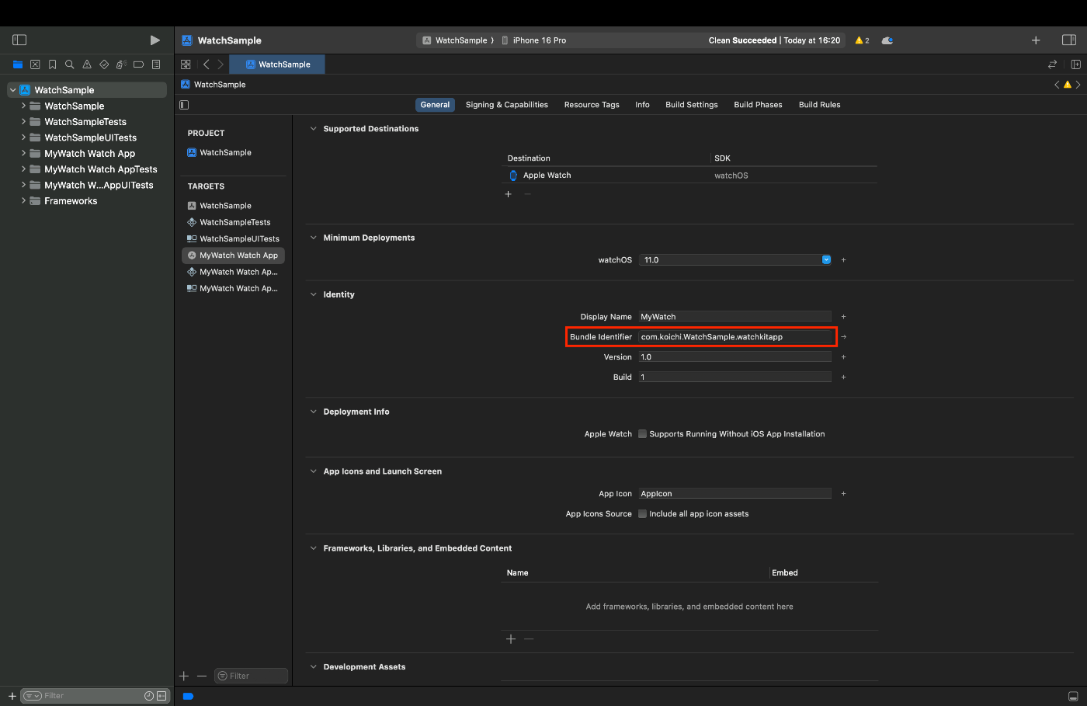The width and height of the screenshot is (1087, 706).
Task: Add an editor on the right
Action: pyautogui.click(x=1076, y=64)
